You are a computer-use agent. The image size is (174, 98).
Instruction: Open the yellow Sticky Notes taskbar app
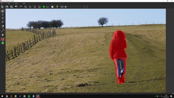pyautogui.click(x=16, y=96)
